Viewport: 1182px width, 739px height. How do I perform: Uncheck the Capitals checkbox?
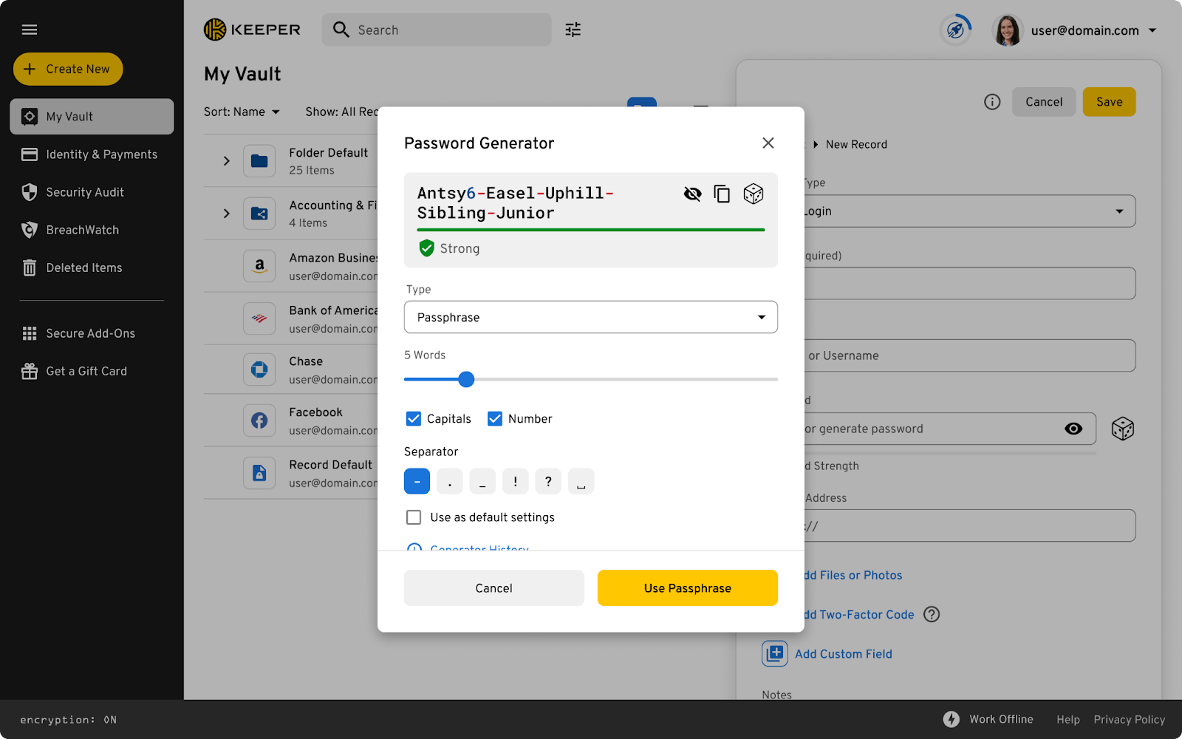pos(414,419)
